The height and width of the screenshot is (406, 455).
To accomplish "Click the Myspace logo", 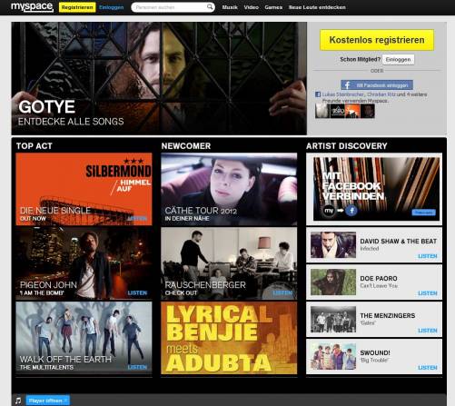I will pyautogui.click(x=32, y=7).
